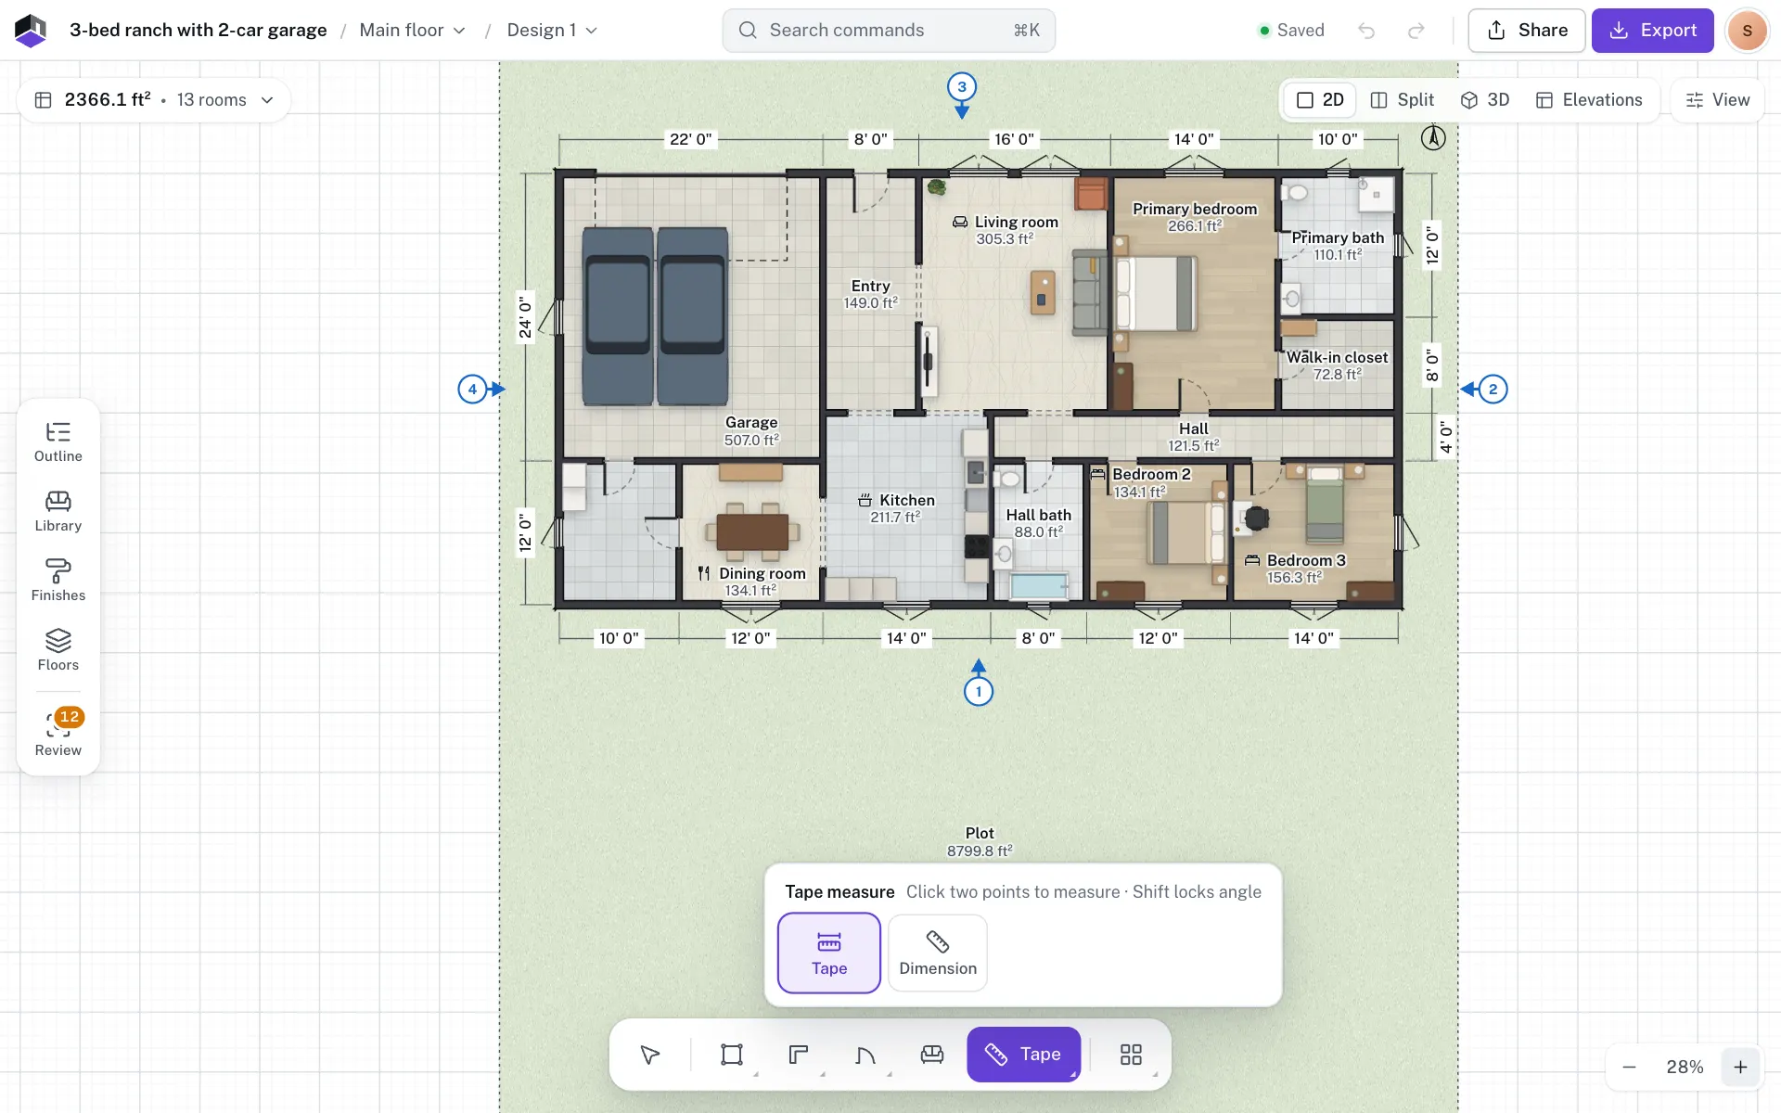
Task: Zoom out with the minus button
Action: 1629,1068
